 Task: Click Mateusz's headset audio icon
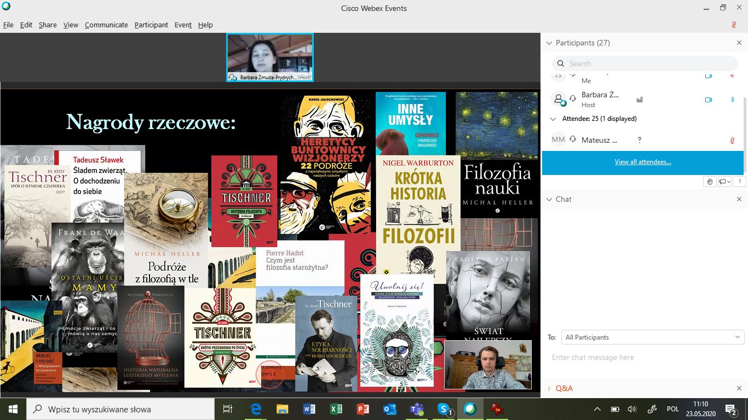(x=573, y=139)
